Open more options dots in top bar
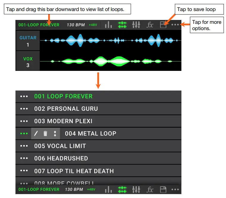Screen dimensions: 226x198 click(175, 25)
